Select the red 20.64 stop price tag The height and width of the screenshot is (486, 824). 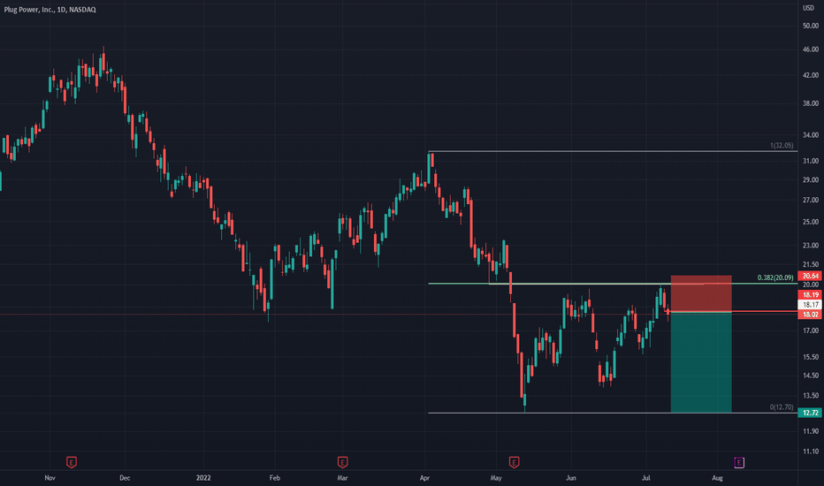[811, 276]
